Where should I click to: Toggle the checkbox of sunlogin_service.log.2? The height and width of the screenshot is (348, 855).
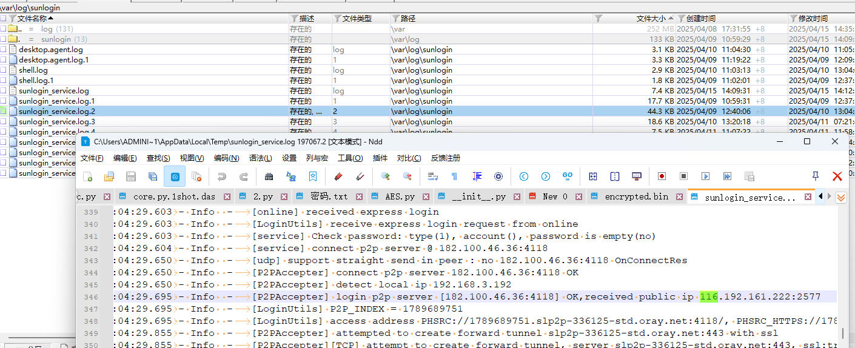pos(4,112)
